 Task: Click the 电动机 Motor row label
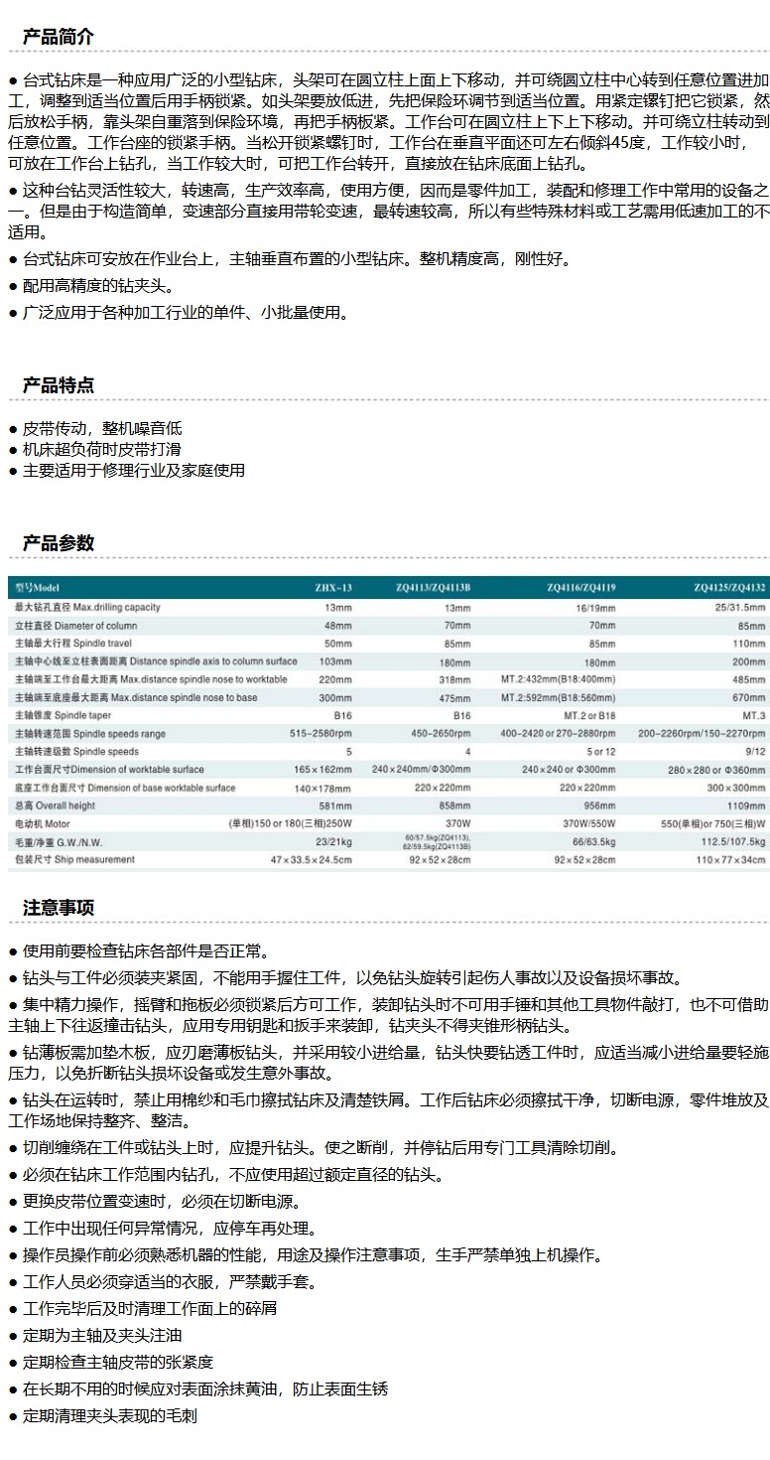tap(42, 823)
